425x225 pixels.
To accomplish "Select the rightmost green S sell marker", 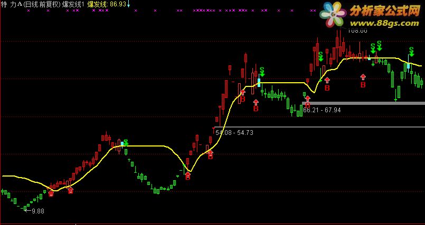I will [x=411, y=52].
